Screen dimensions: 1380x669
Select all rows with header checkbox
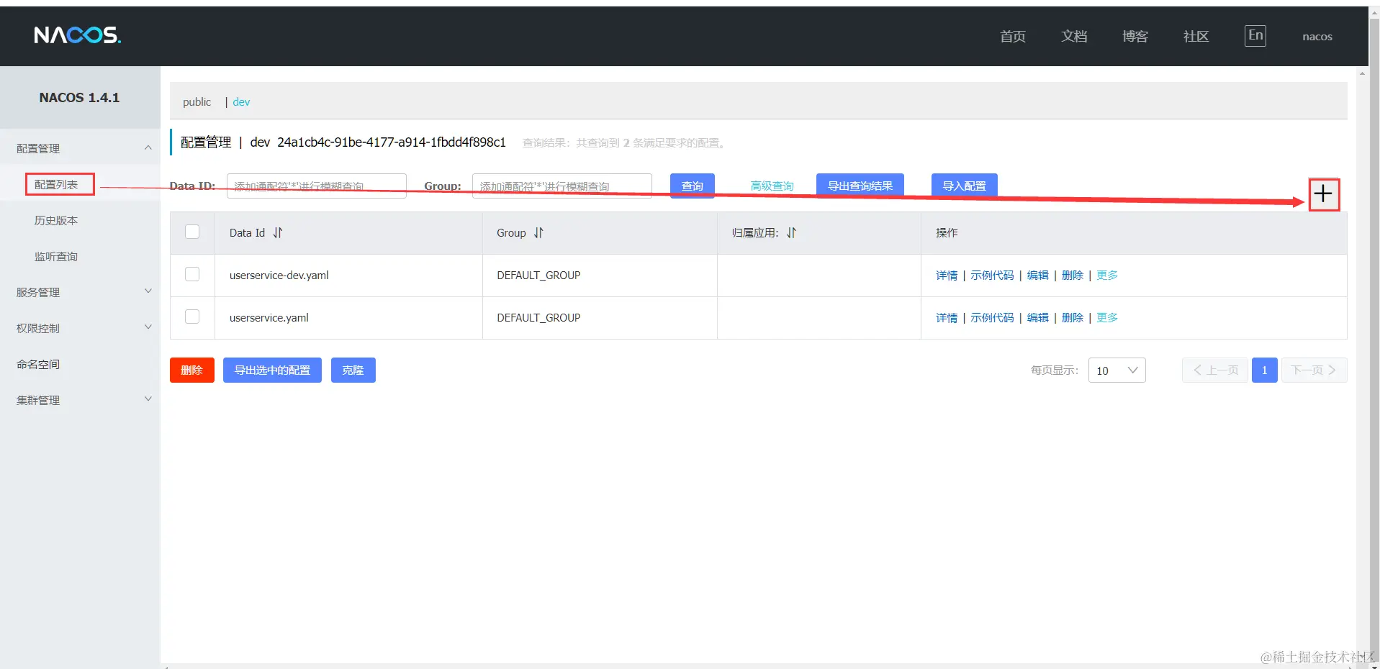192,232
